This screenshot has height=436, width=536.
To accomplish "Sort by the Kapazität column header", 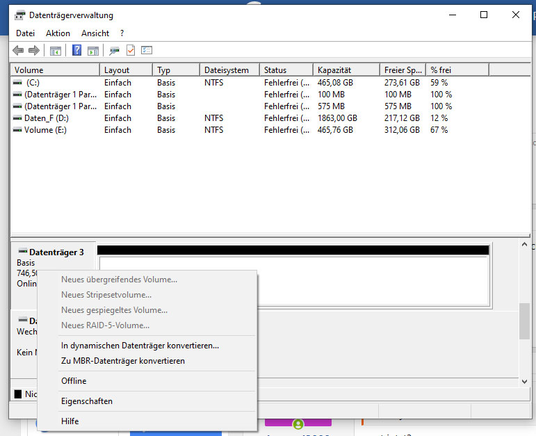I will 347,70.
